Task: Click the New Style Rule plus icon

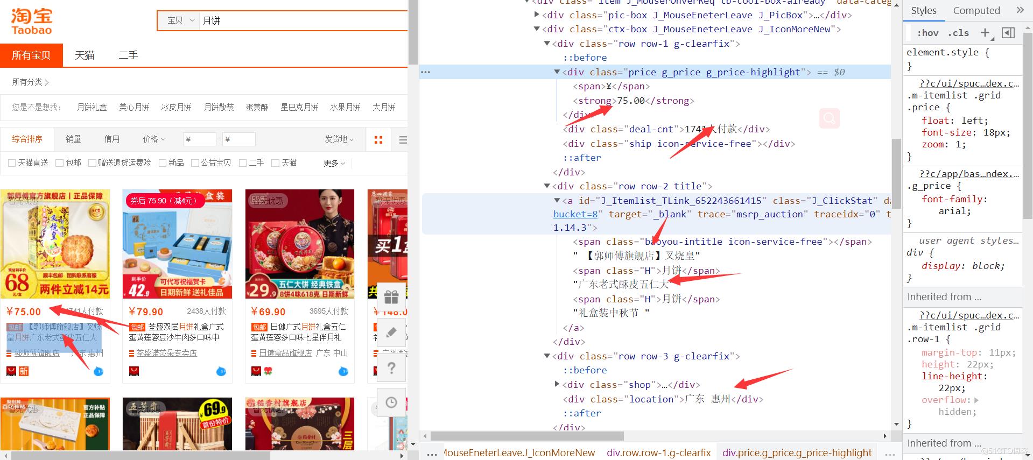Action: point(985,33)
